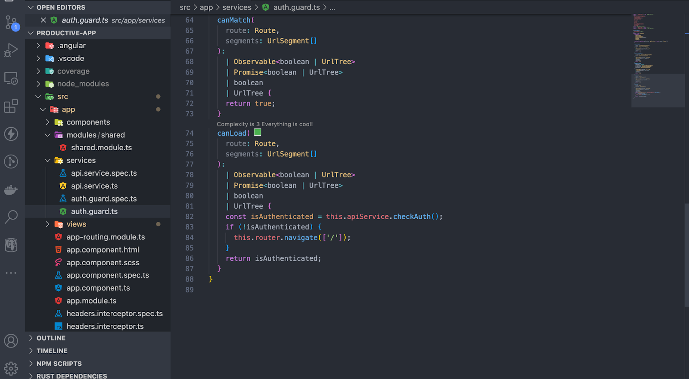The image size is (689, 379).
Task: Open the Source Control view icon
Action: [11, 22]
